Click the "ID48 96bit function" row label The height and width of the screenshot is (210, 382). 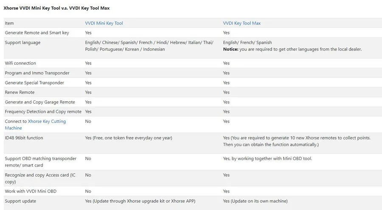24,138
